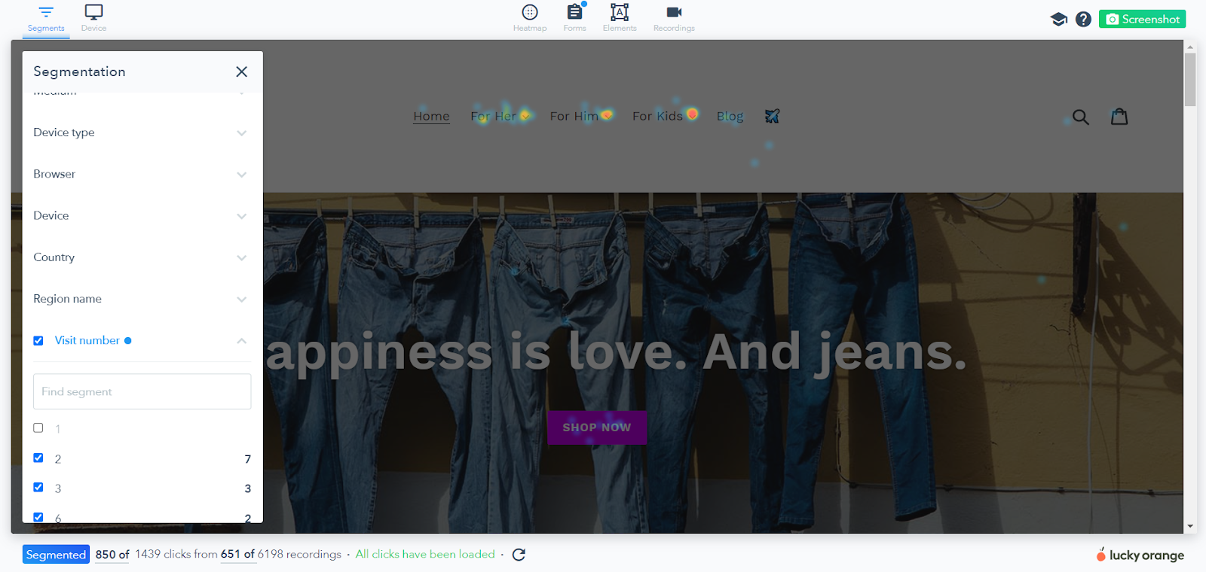1206x572 pixels.
Task: Uncheck visit number 2 checkbox
Action: 38,458
